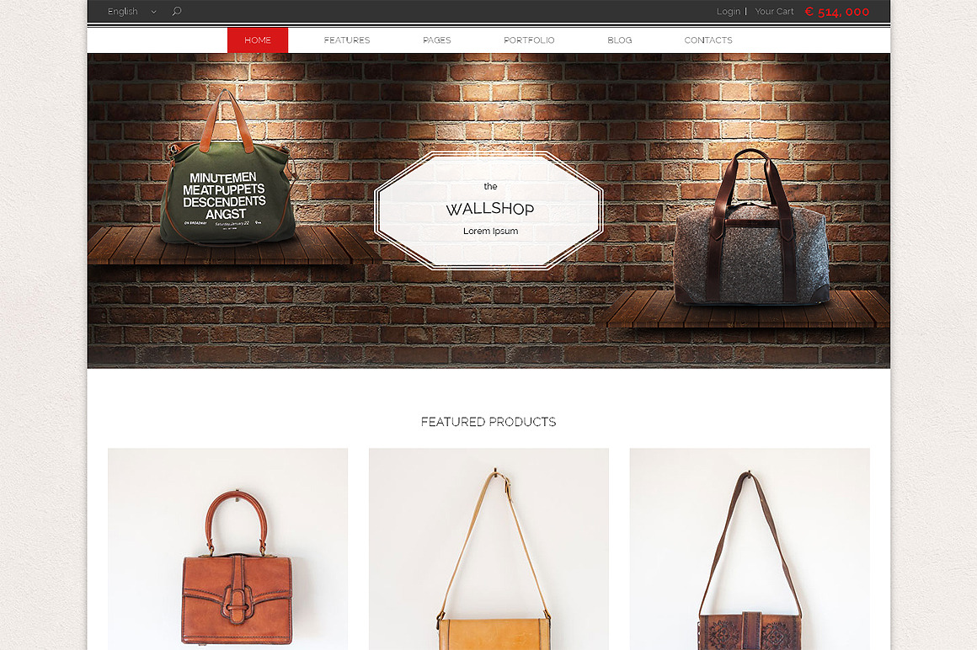The image size is (977, 650).
Task: Click the language chevron arrow
Action: click(x=153, y=12)
